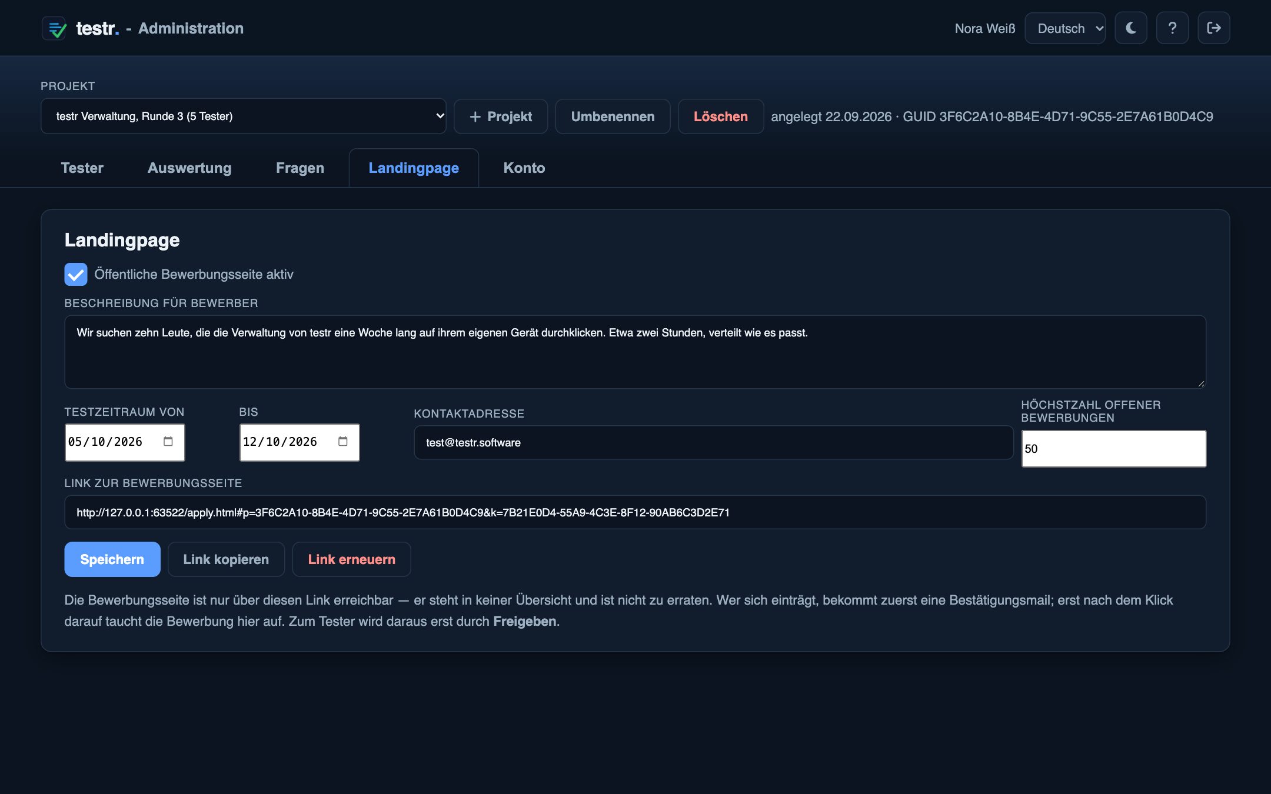This screenshot has width=1271, height=794.
Task: Click the Umbenennen button
Action: point(613,116)
